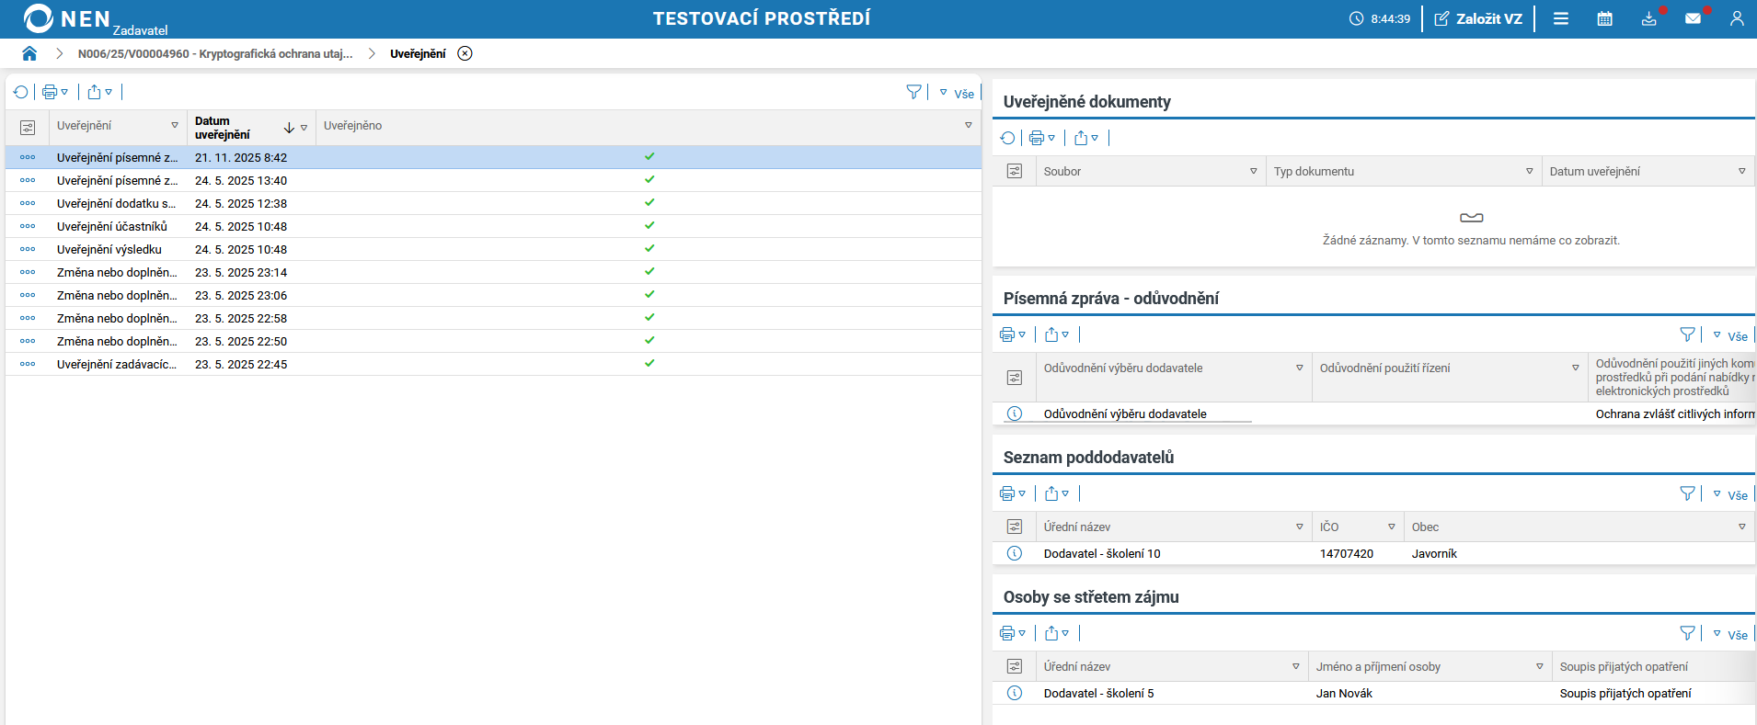Open column settings of Uveřejnění list
This screenshot has height=725, width=1757.
click(28, 128)
